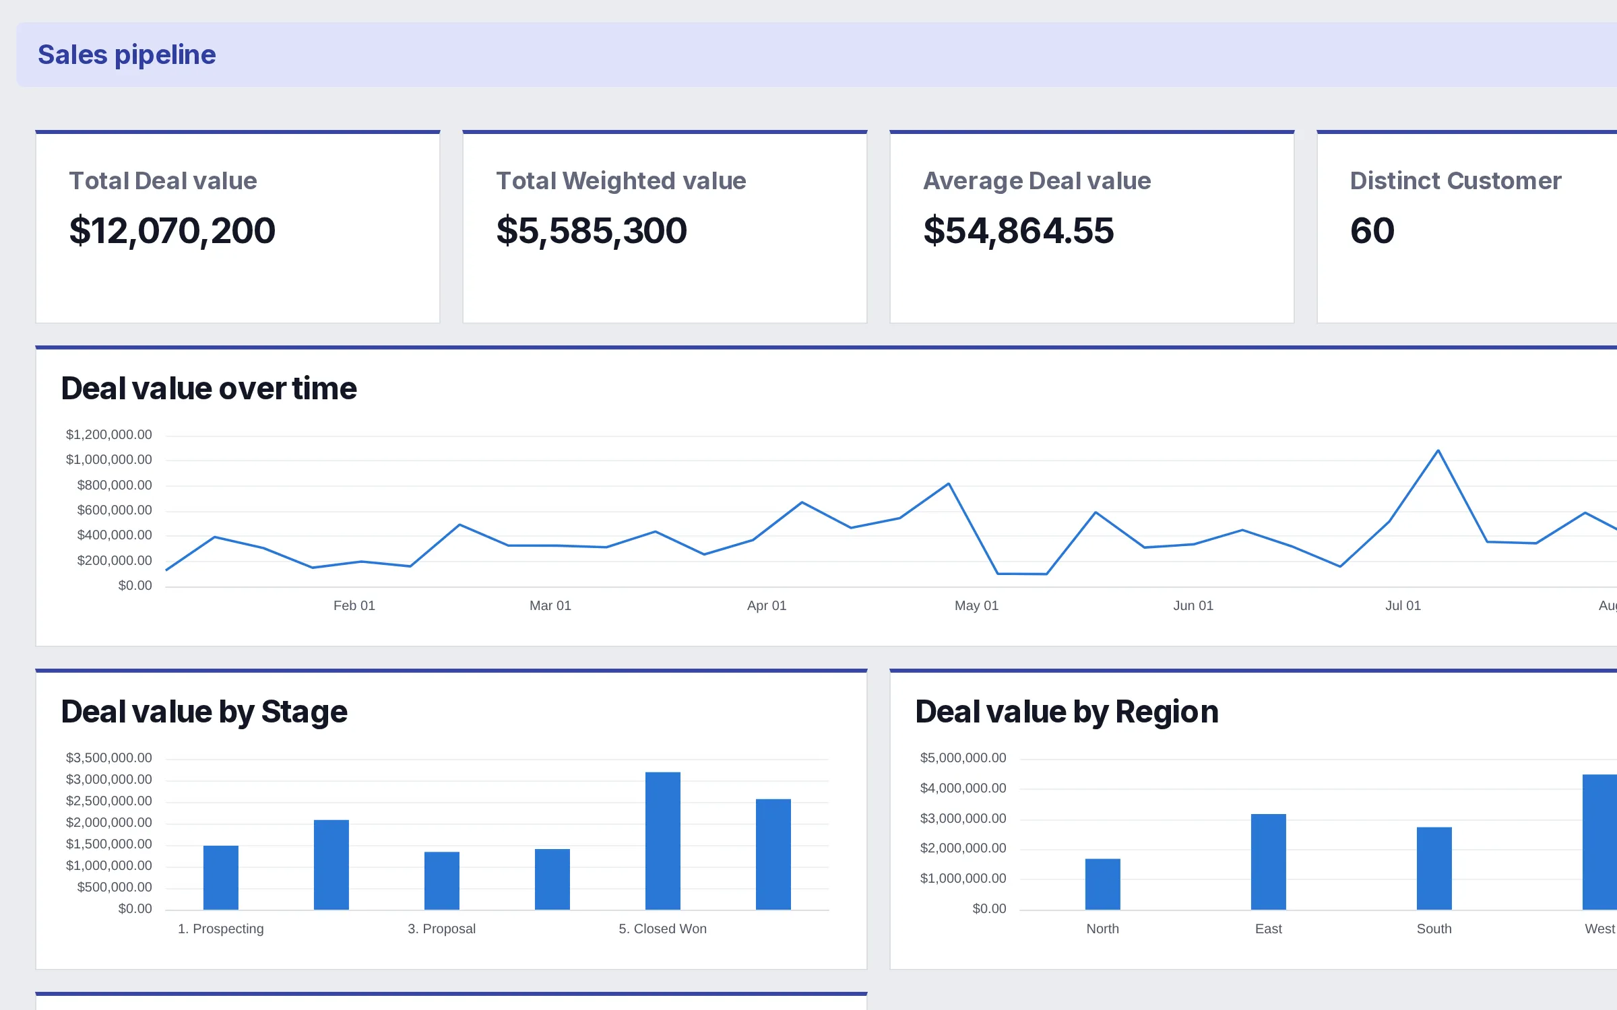Click the distinct customer count 60
Image resolution: width=1617 pixels, height=1010 pixels.
[x=1372, y=230]
